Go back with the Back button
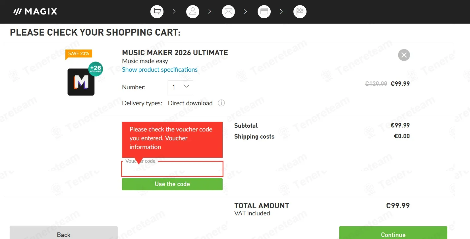 click(x=64, y=233)
